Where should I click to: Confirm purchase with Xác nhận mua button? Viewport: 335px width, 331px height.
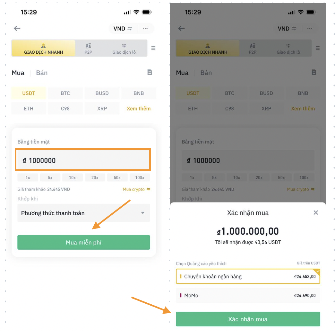click(248, 319)
